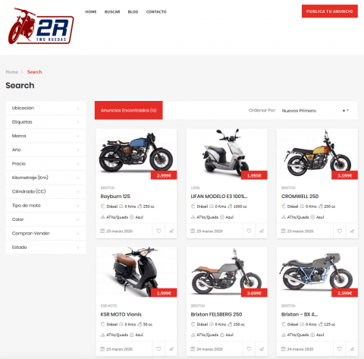Click the Search breadcrumb text

click(34, 72)
